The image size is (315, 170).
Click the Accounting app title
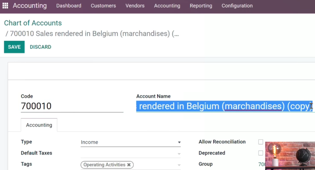(x=30, y=6)
